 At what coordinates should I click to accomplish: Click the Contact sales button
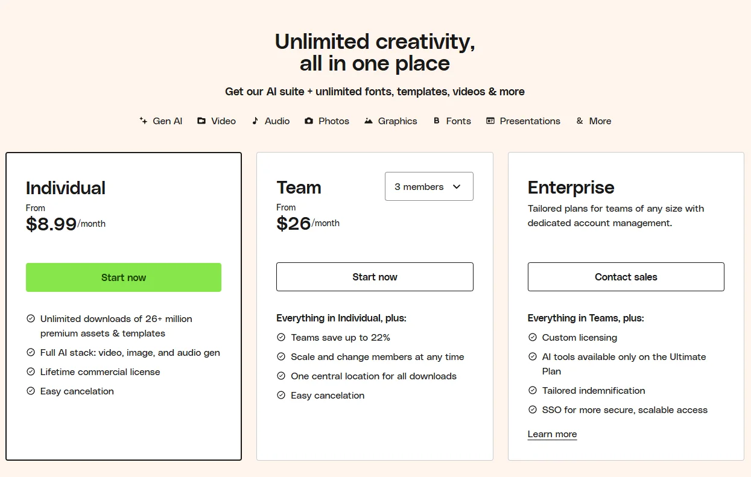626,277
